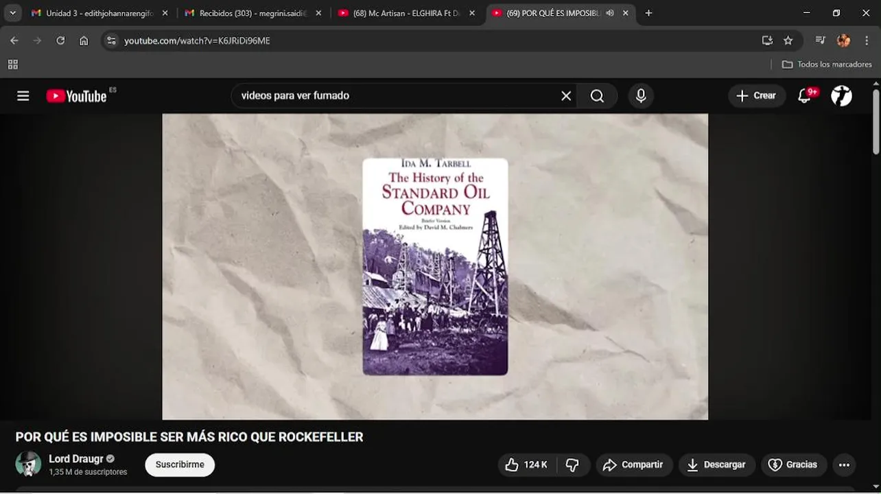This screenshot has height=494, width=881.
Task: Close the Recibidos (303) tab
Action: click(x=318, y=13)
